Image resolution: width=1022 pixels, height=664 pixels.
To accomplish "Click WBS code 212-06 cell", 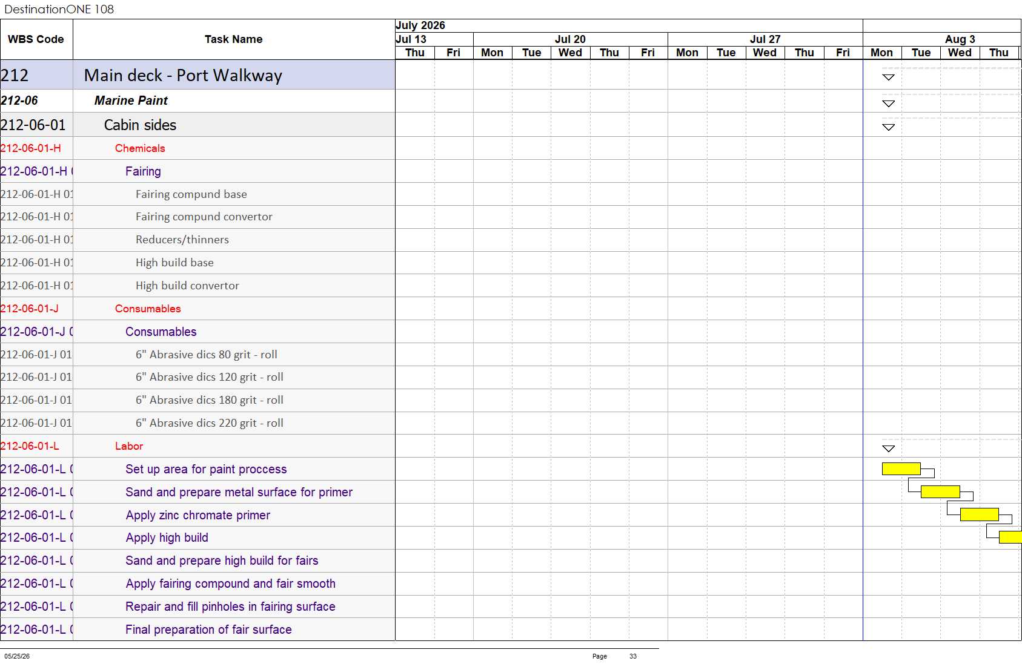I will (36, 100).
